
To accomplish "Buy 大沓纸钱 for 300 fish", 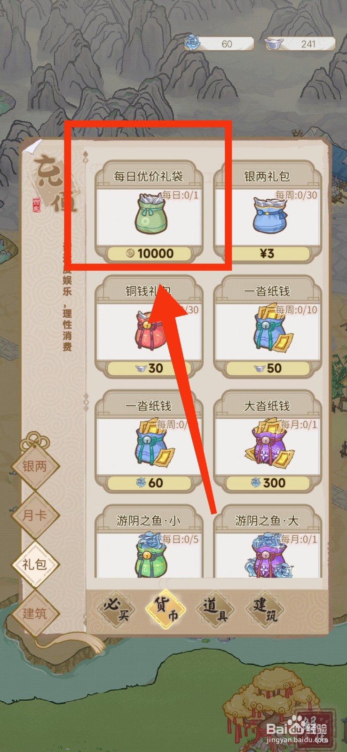I will tap(267, 483).
